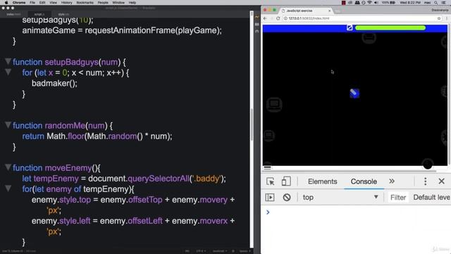
Task: Click the 'return Math.floor' code line
Action: 97,136
